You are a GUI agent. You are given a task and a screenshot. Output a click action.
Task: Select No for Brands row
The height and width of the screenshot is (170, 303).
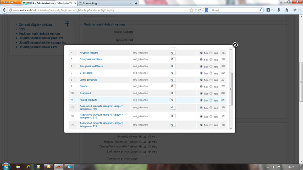(201, 87)
